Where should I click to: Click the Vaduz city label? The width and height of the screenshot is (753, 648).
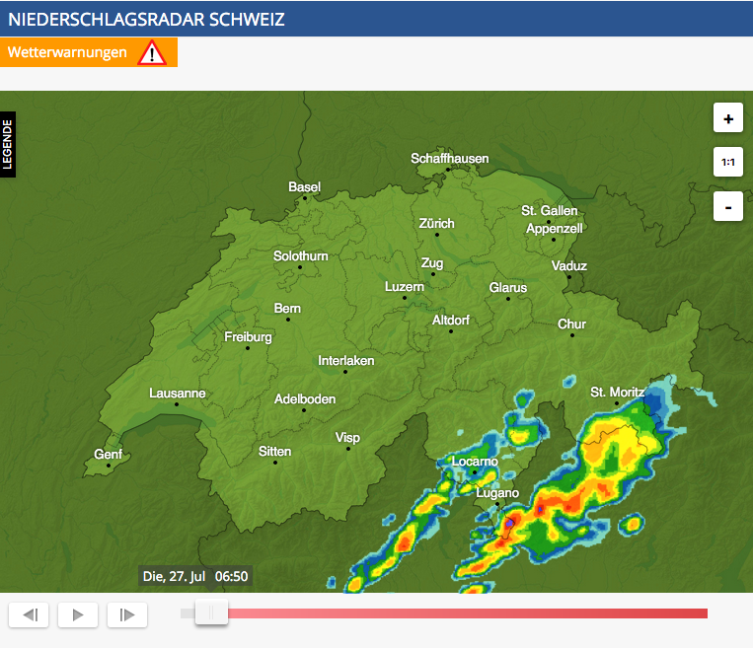pyautogui.click(x=569, y=266)
